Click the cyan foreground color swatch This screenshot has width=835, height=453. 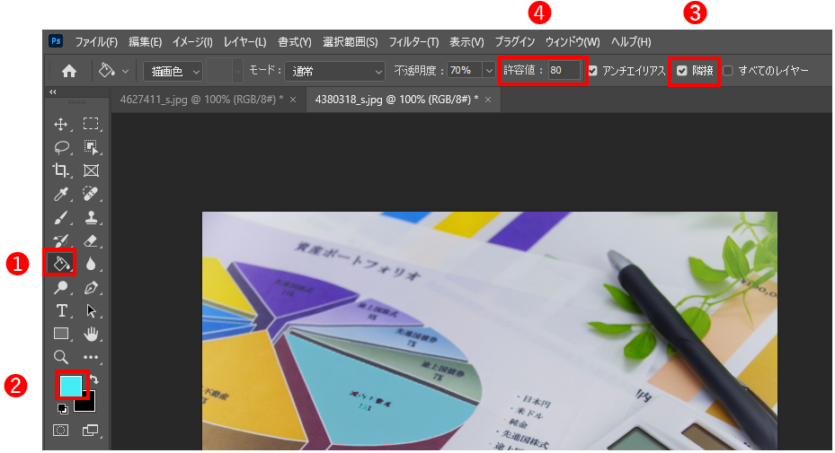70,385
